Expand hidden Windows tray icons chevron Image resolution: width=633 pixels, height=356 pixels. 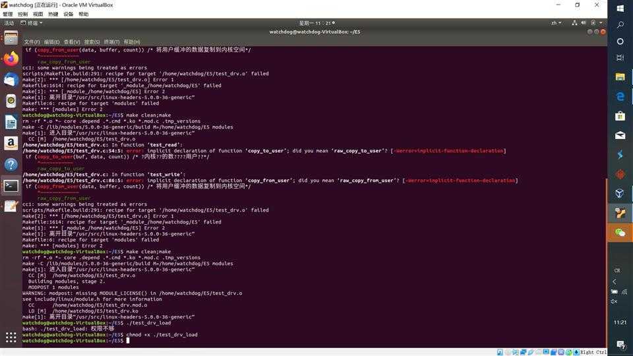[x=615, y=282]
